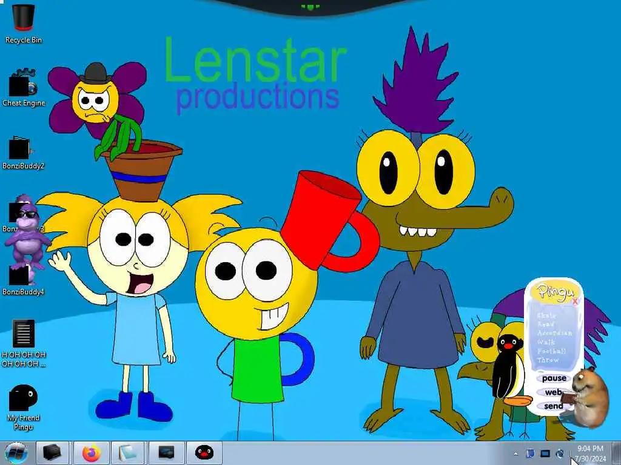Click the monitor icon in system tray
Image resolution: width=621 pixels, height=465 pixels.
[545, 453]
